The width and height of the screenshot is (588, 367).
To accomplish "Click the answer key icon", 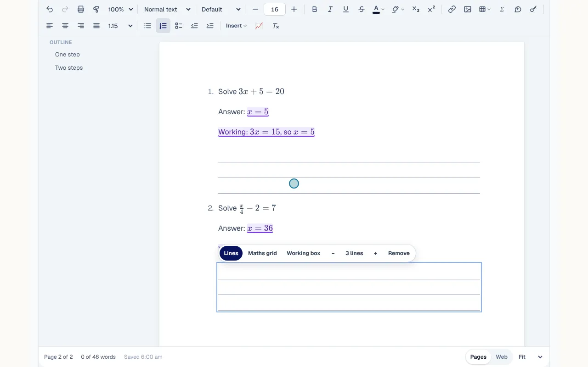I will [533, 9].
